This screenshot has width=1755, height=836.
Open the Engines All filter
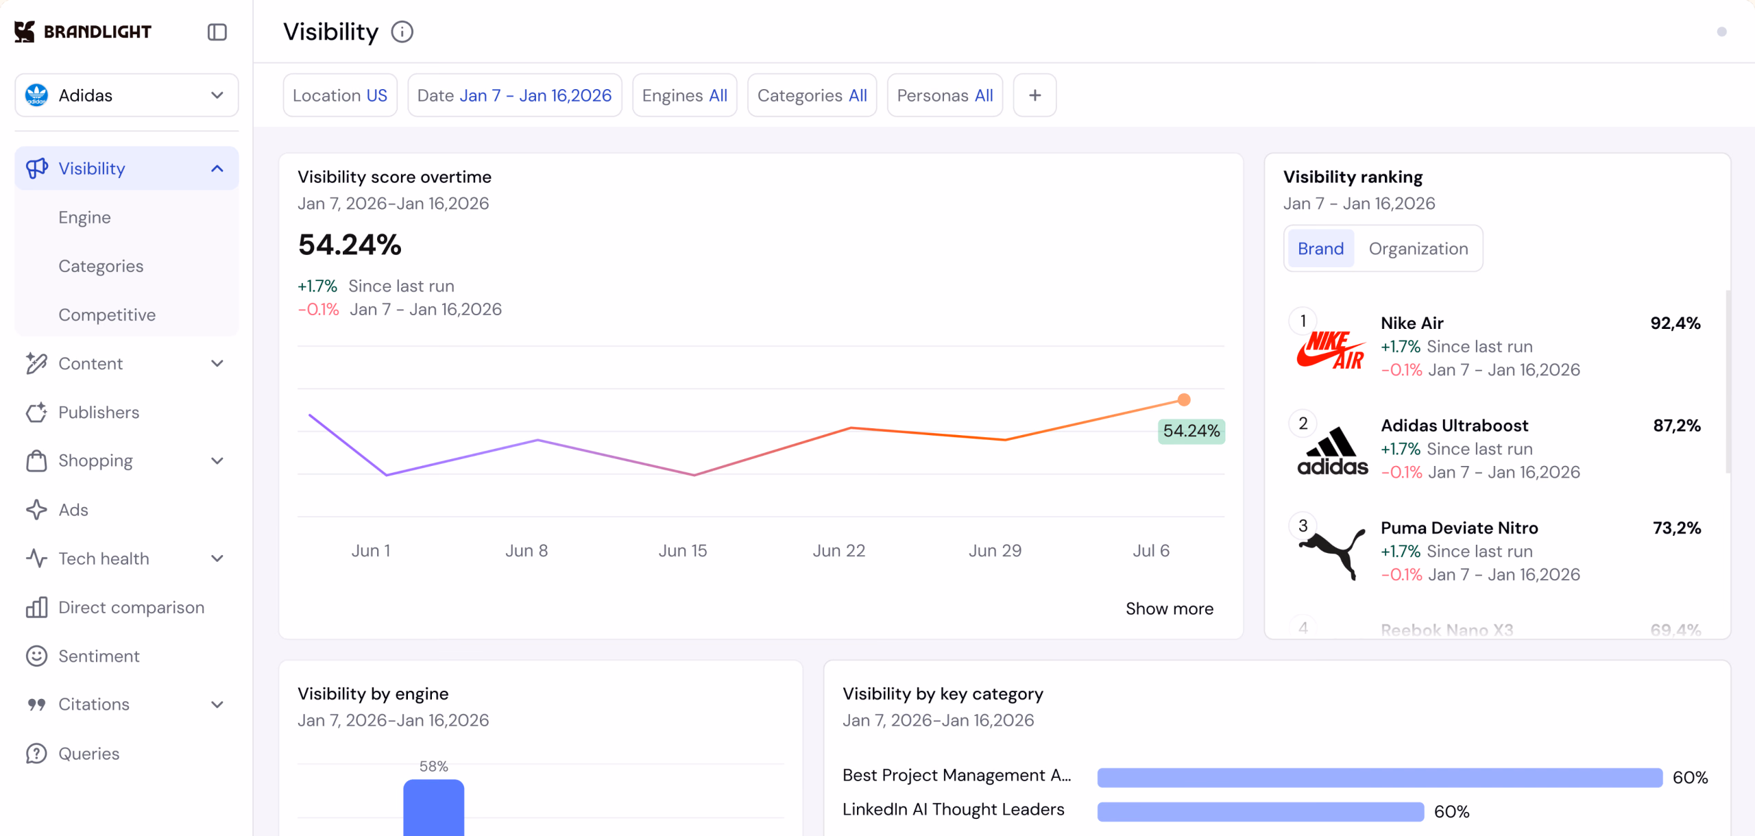684,95
